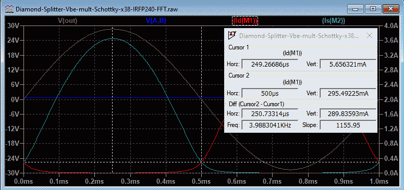Screen dimensions: 404x190
Task: Click the -12V left axis label
Action: point(13,129)
